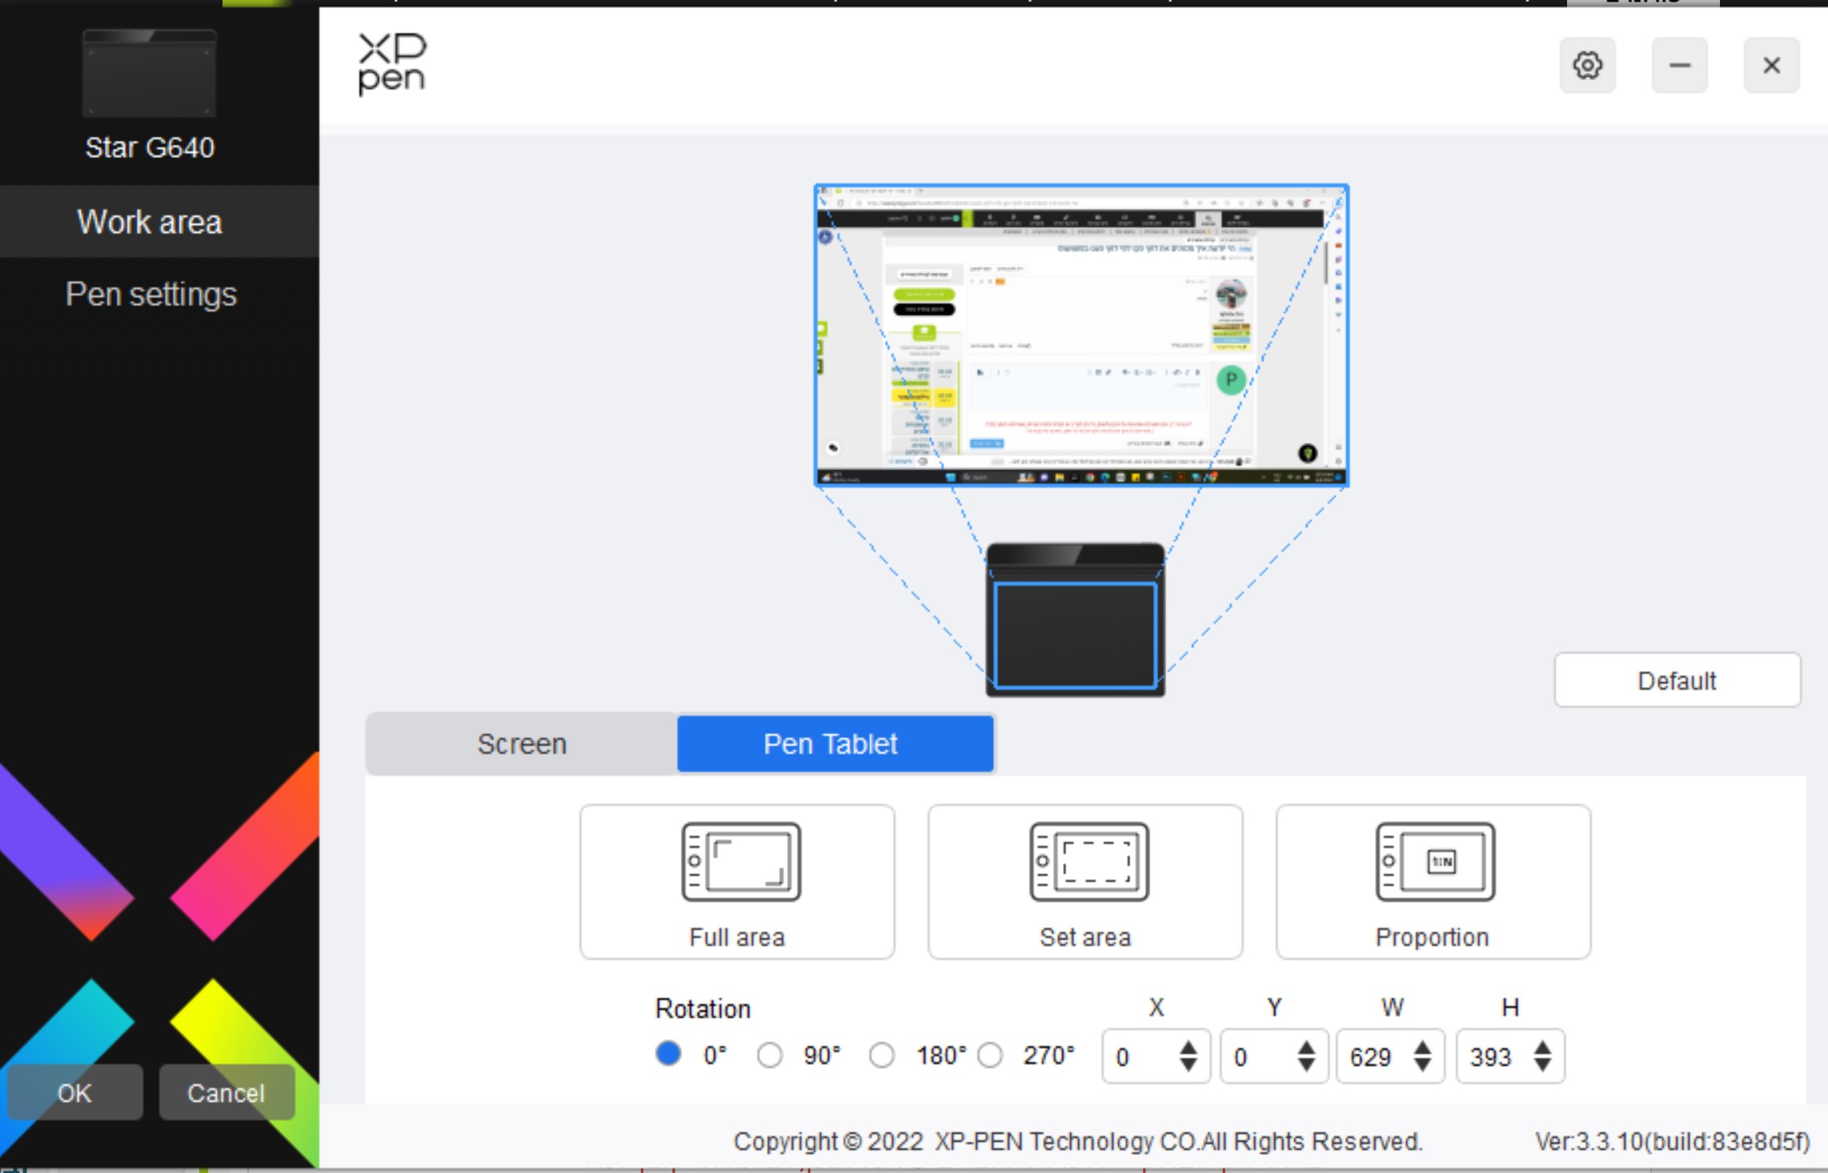1828x1173 pixels.
Task: Click the XP-Pen logo
Action: click(x=392, y=64)
